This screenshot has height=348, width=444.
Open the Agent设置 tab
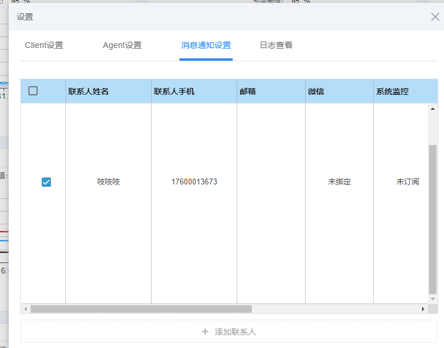[122, 45]
